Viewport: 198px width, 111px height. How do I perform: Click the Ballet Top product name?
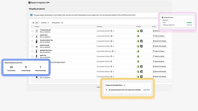point(43,55)
